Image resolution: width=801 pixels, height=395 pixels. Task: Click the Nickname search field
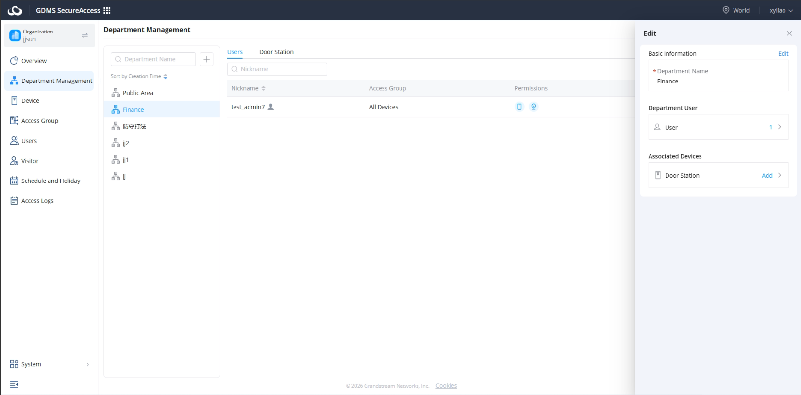click(277, 69)
